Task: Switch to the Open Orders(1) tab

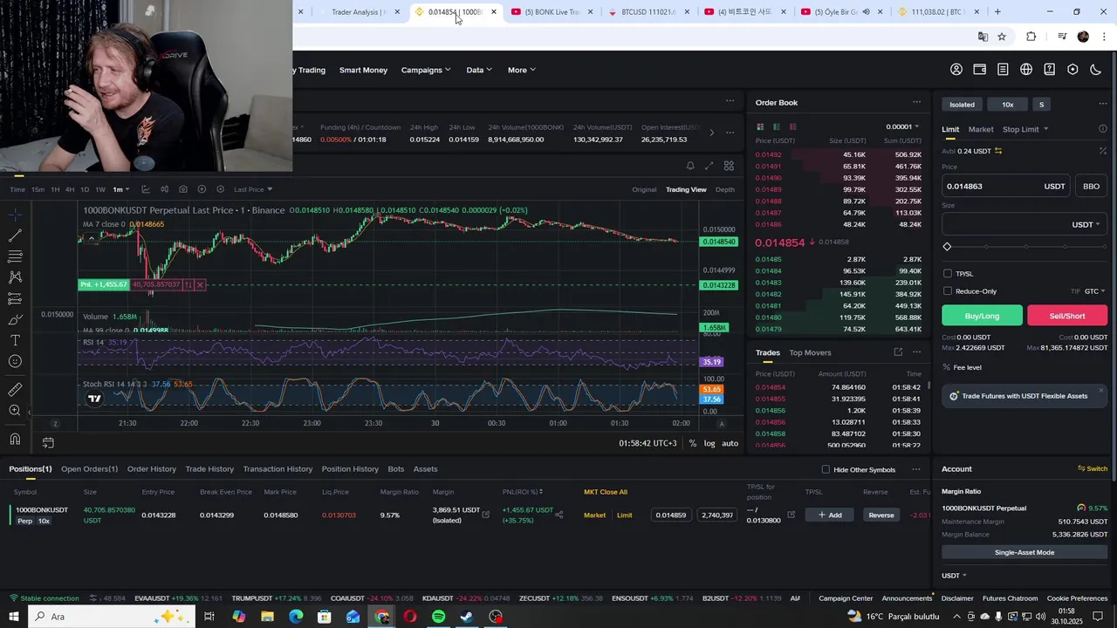Action: tap(89, 469)
